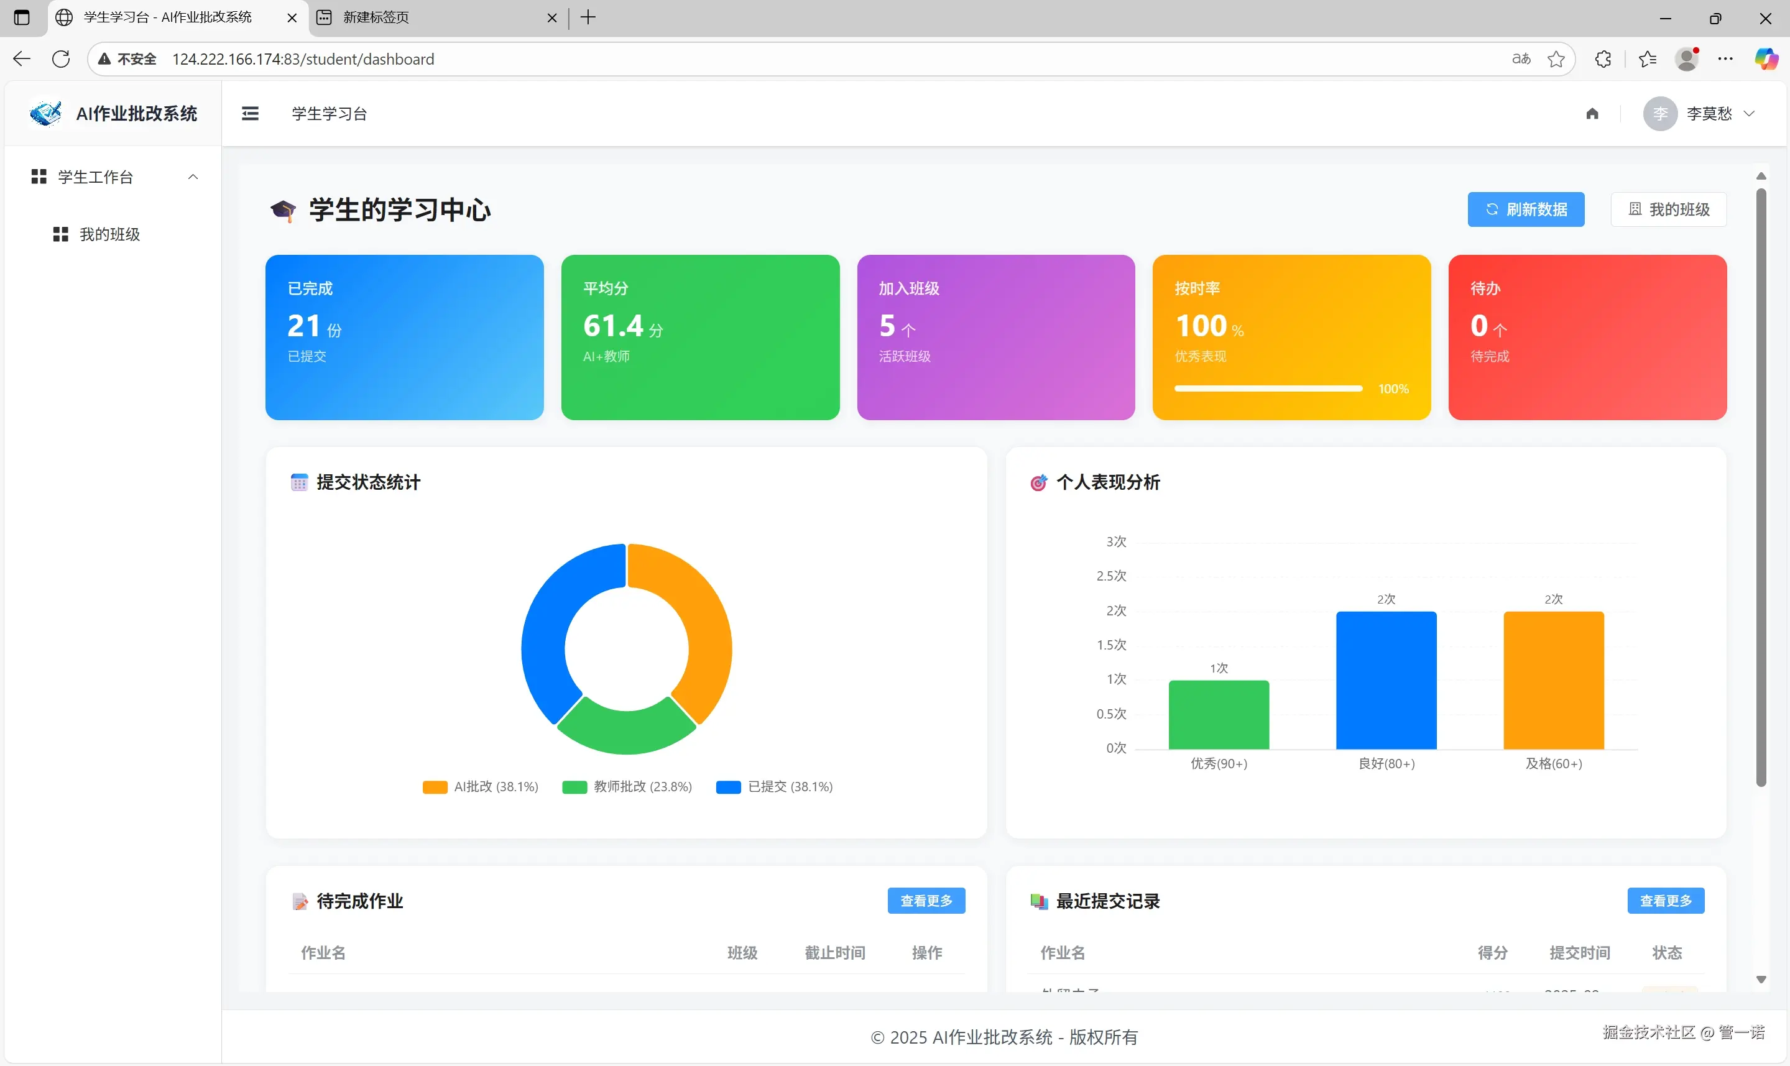Click the AI作业批改系统 logo icon

tap(45, 114)
